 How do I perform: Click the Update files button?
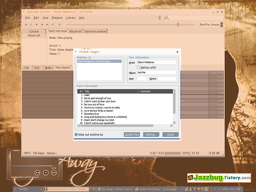(132, 134)
